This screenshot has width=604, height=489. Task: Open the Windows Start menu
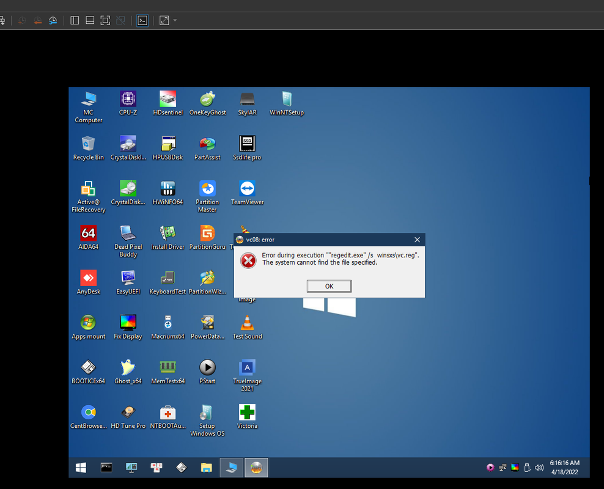pos(81,468)
